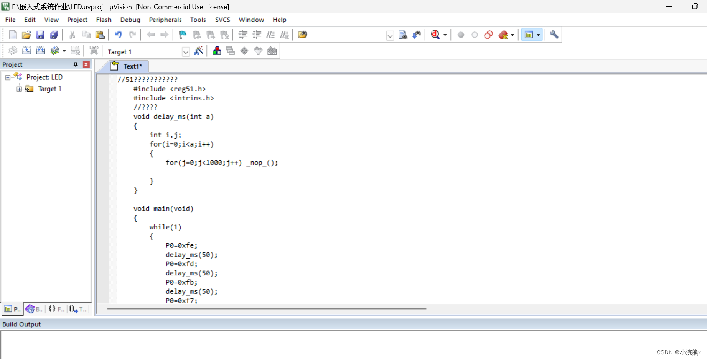The image size is (707, 359).
Task: Translate current file icon
Action: click(13, 51)
